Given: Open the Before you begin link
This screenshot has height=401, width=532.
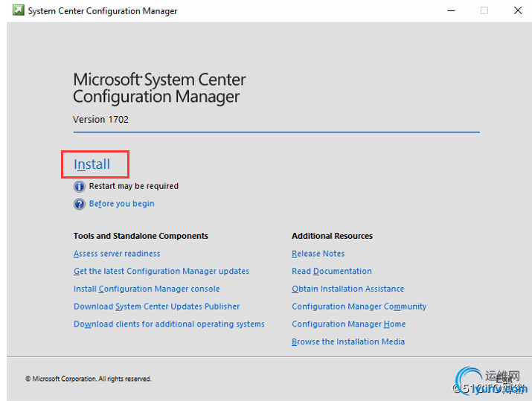Looking at the screenshot, I should [x=121, y=204].
